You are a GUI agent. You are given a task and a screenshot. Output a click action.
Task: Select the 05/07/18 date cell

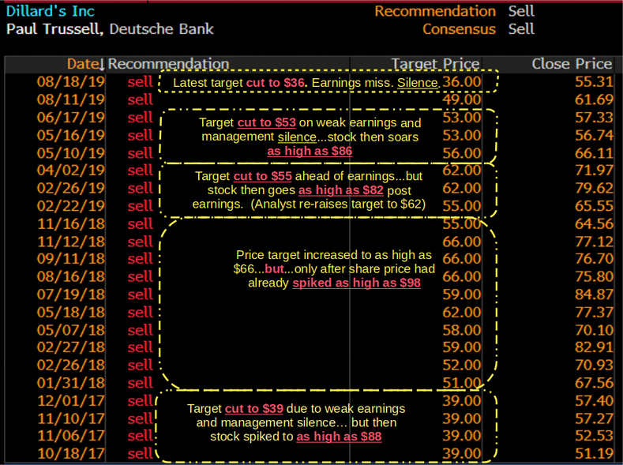pos(71,330)
